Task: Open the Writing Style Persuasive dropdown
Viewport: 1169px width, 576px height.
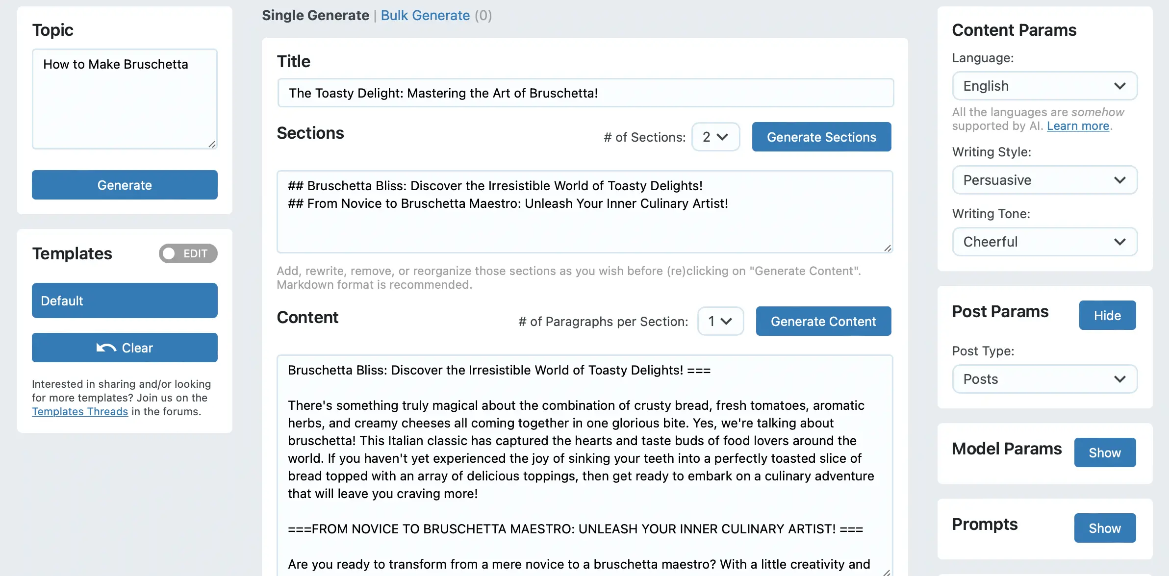Action: click(1044, 180)
